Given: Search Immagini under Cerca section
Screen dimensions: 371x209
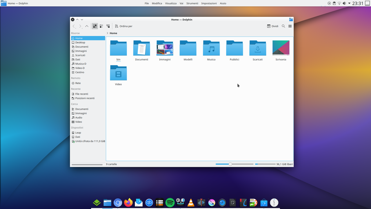Looking at the screenshot, I should (88, 113).
